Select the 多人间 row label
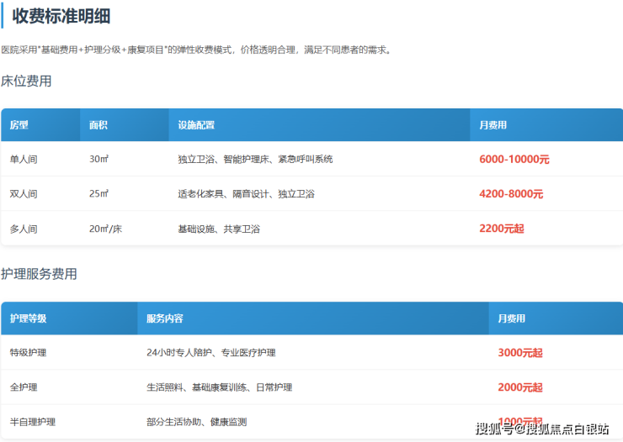This screenshot has width=623, height=442. (24, 229)
